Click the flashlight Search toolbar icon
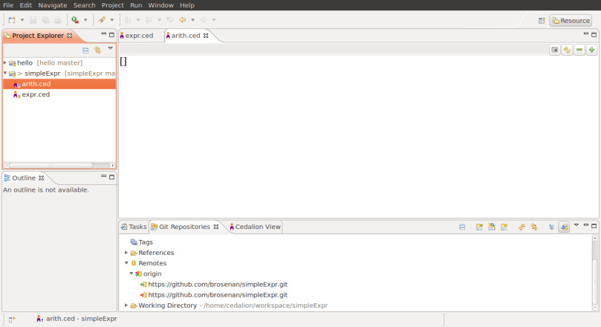601x327 pixels. 102,20
